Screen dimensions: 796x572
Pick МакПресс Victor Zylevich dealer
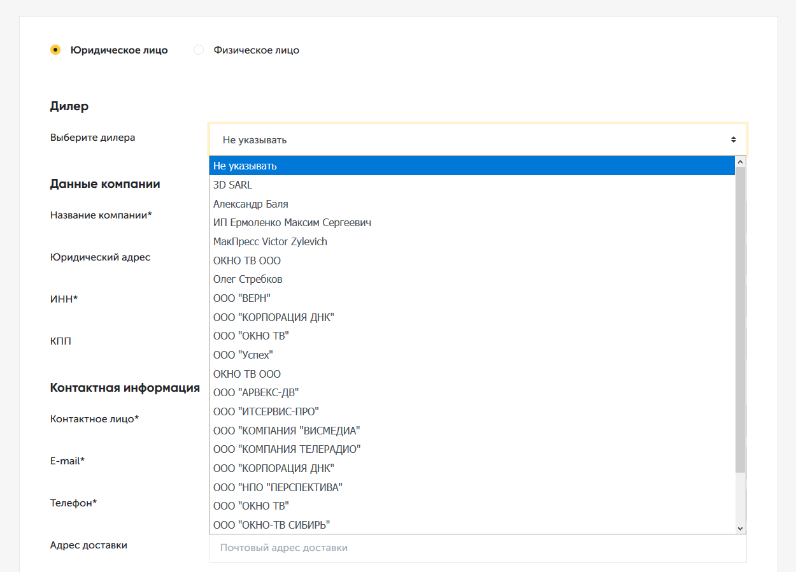[x=270, y=242]
